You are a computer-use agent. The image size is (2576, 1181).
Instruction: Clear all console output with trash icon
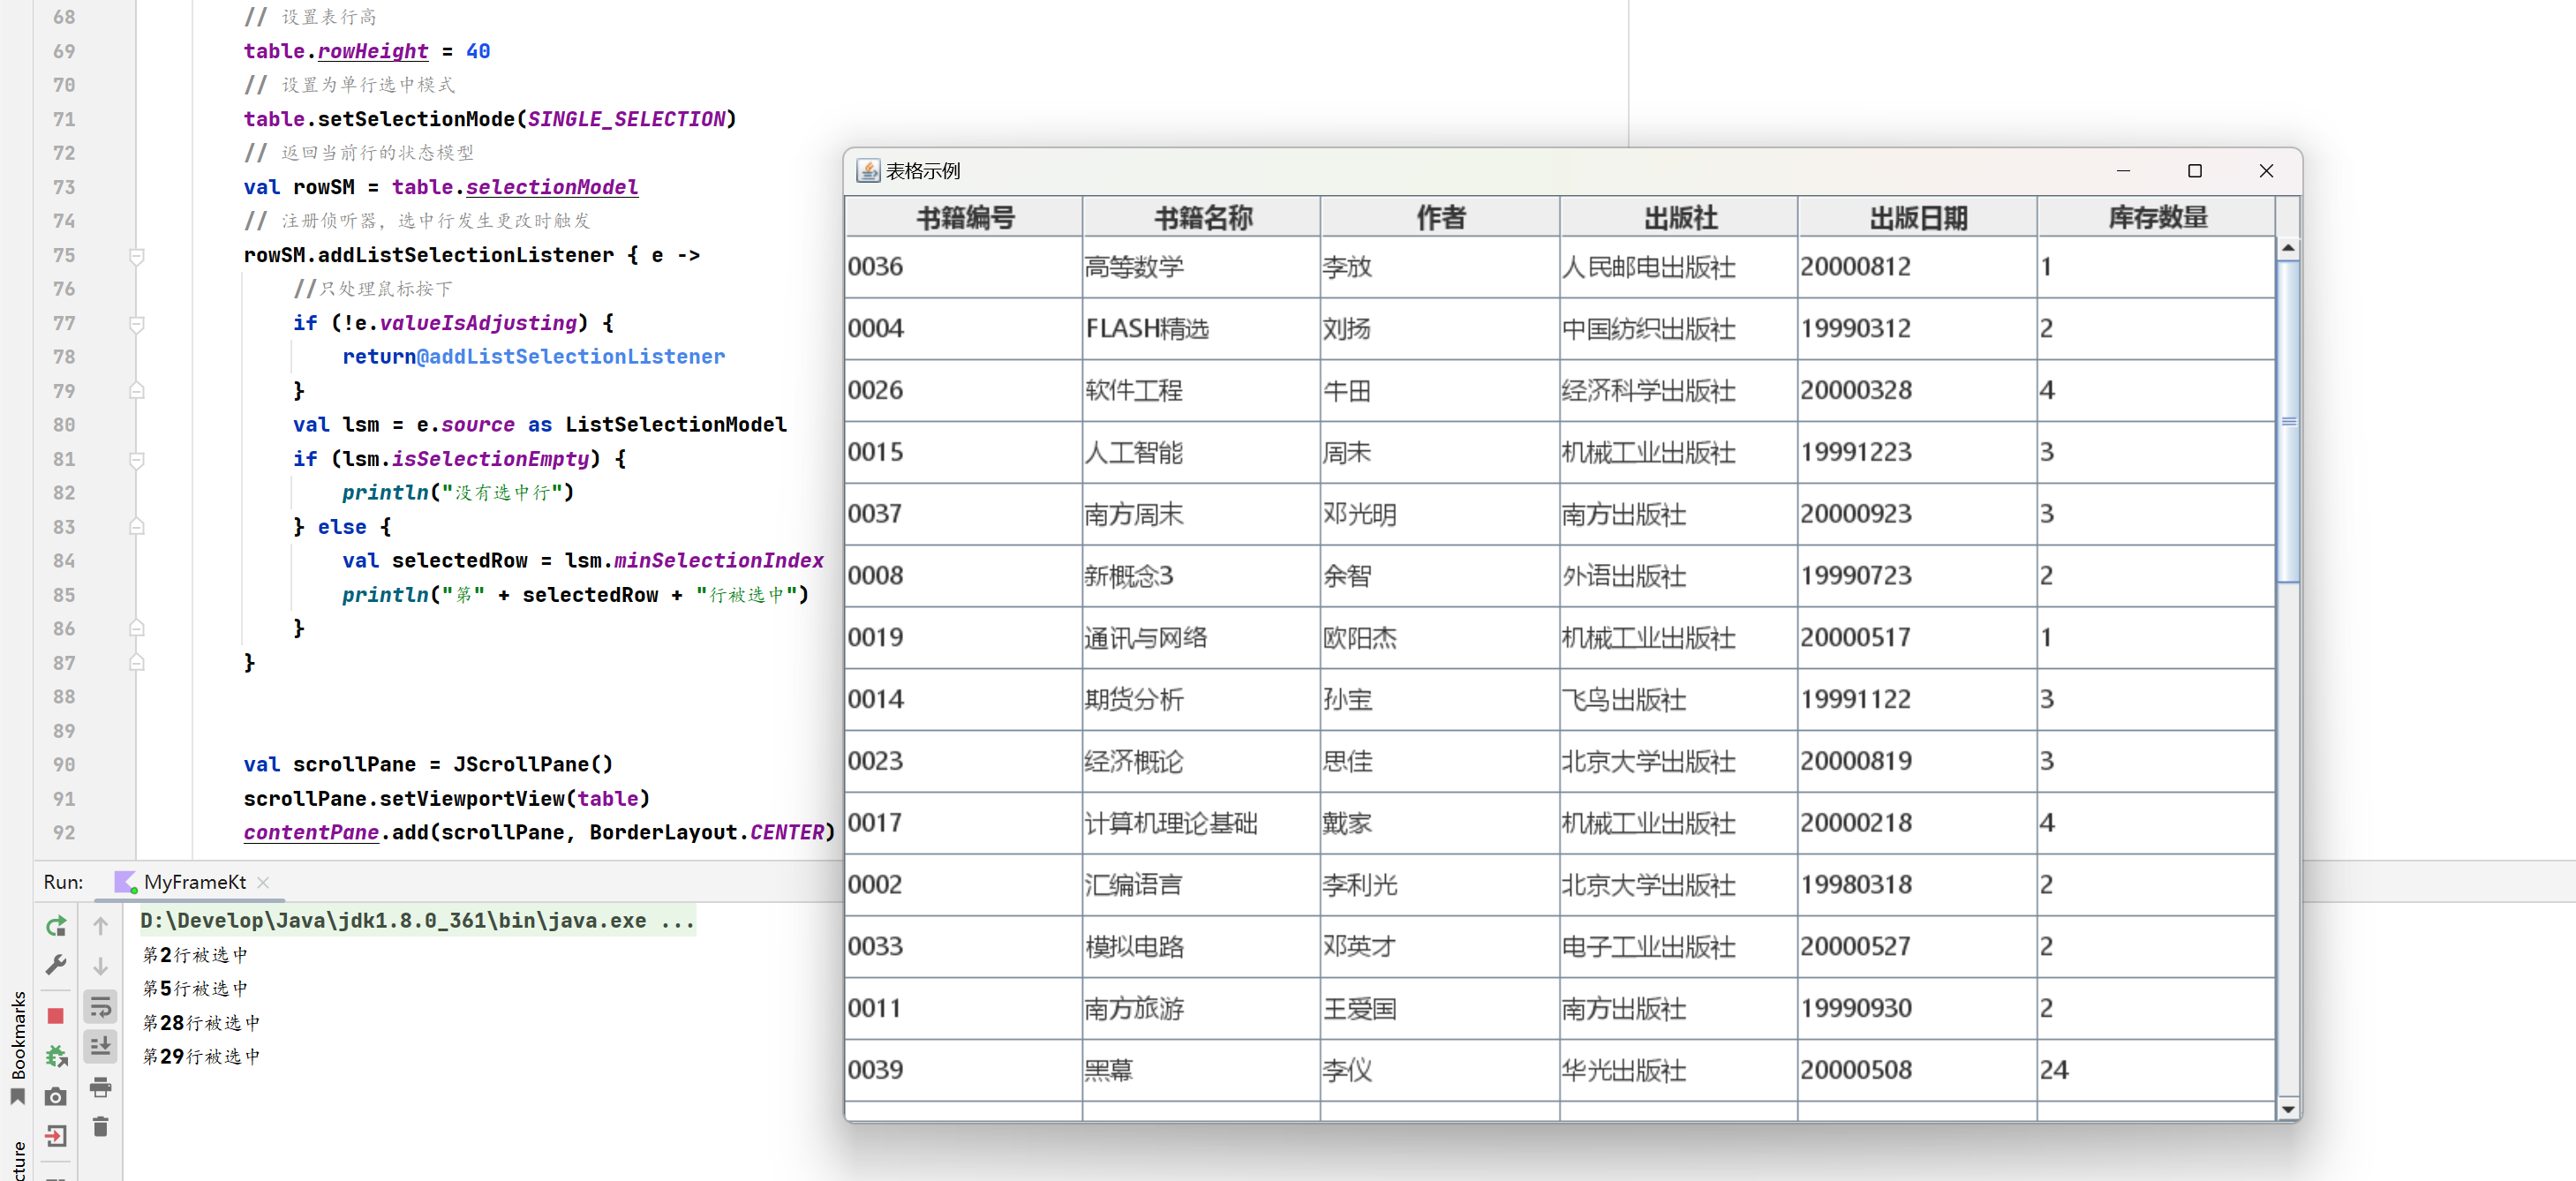[x=100, y=1128]
